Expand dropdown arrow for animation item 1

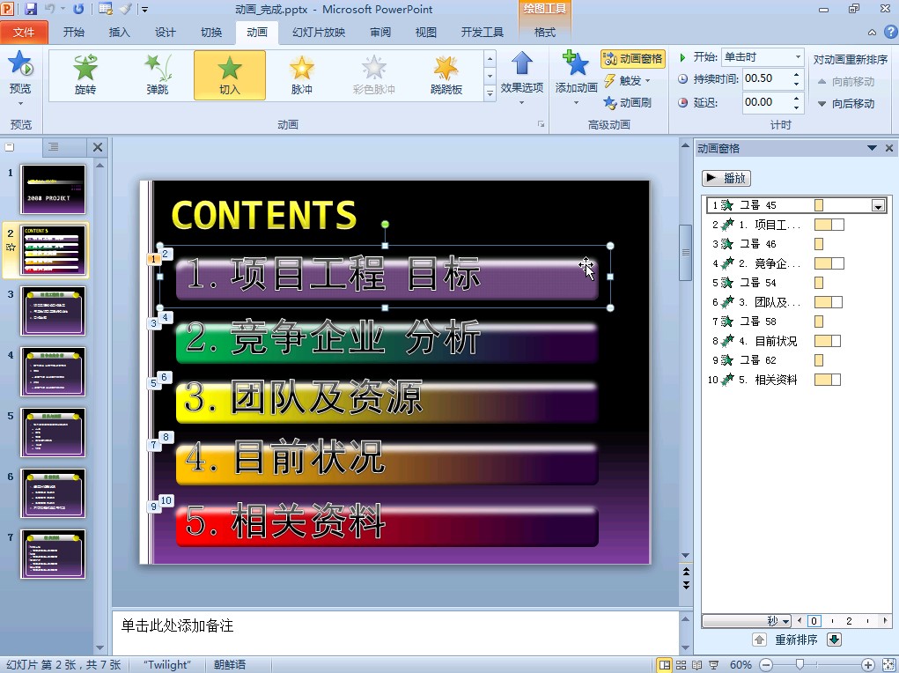(x=877, y=206)
